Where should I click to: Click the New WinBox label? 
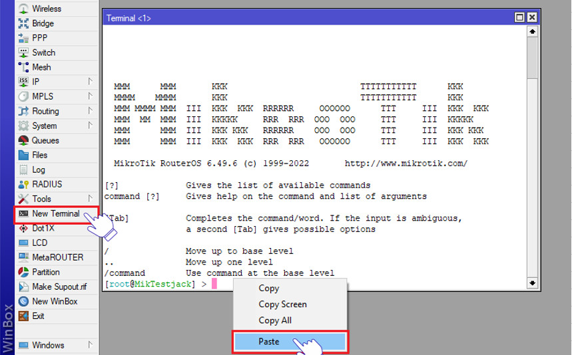[x=55, y=301]
